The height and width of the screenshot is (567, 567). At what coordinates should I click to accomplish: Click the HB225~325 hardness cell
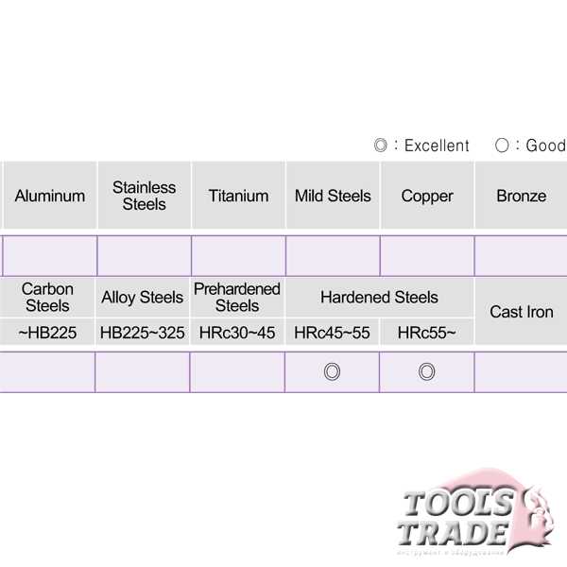point(142,332)
